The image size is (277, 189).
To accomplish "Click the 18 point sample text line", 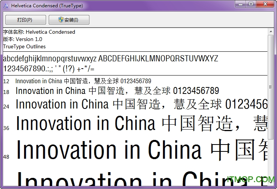I will (117, 91).
